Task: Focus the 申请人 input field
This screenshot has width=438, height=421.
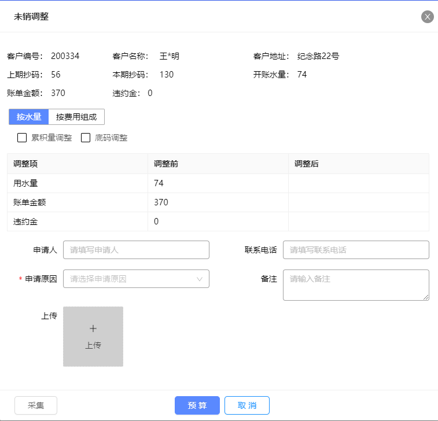Action: pos(136,250)
